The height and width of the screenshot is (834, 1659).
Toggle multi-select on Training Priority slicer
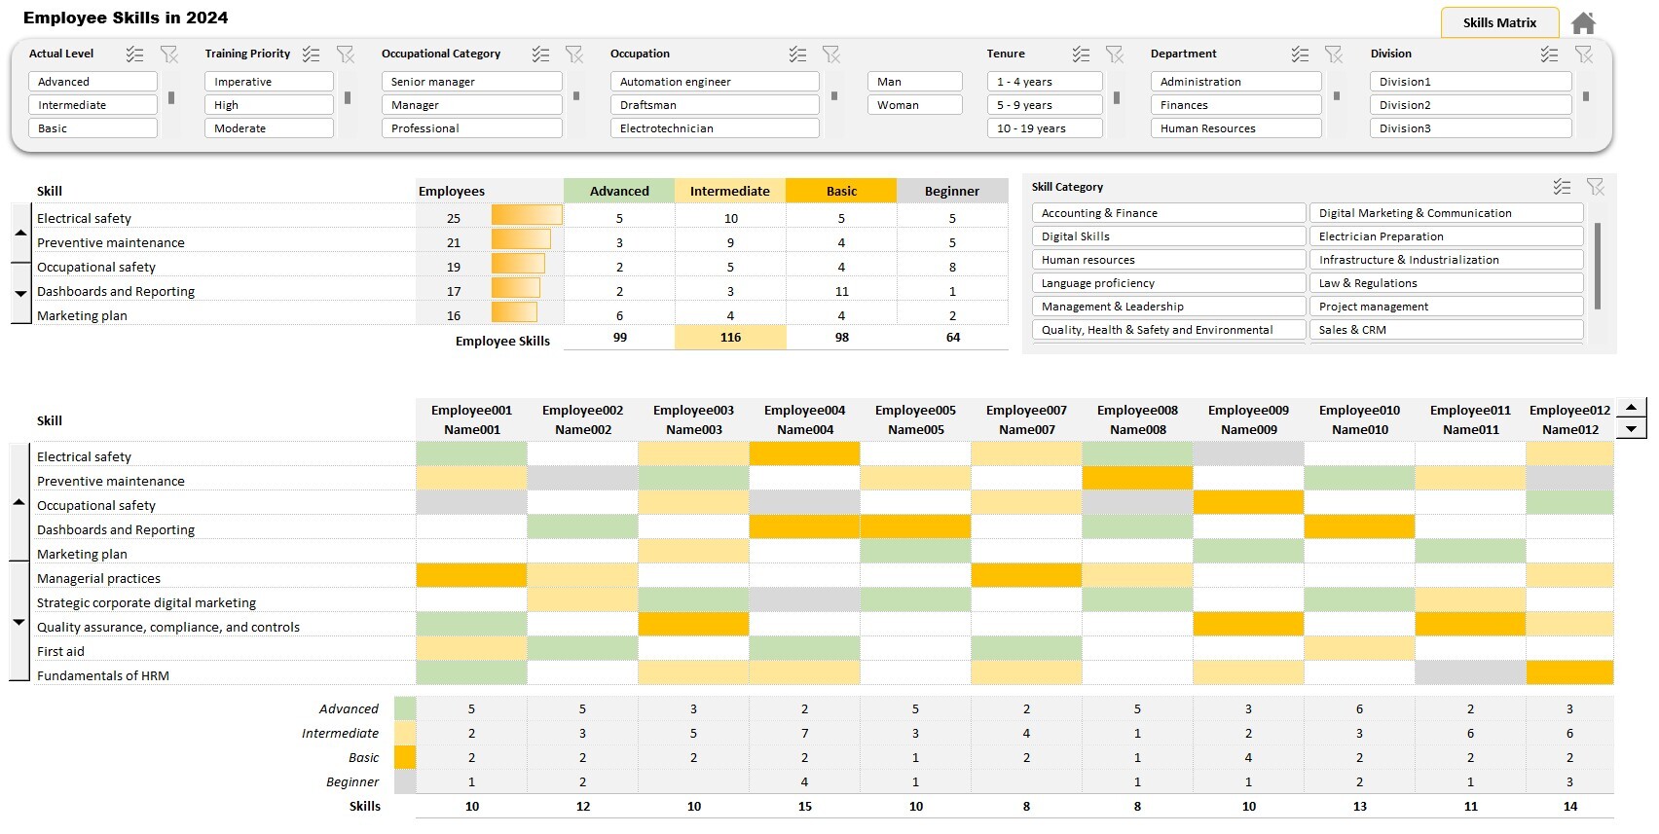click(x=312, y=54)
